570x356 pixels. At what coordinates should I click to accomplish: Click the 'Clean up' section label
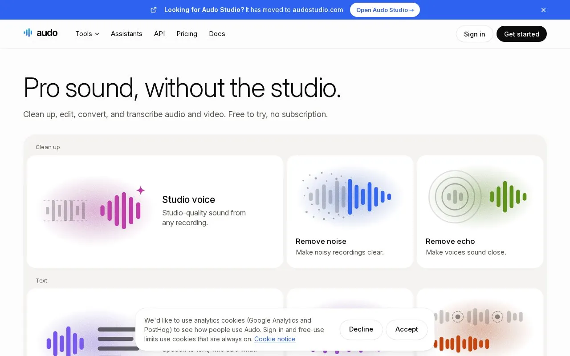[48, 147]
